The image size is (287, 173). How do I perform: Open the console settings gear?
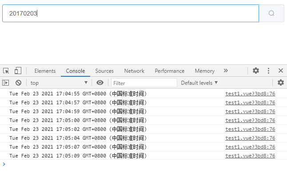point(281,83)
